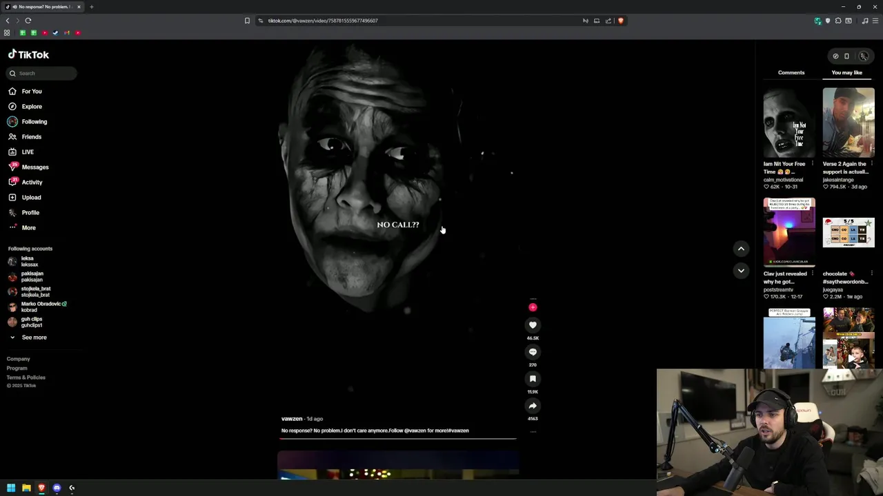The width and height of the screenshot is (883, 496).
Task: Seek the video progress bar under the caption
Action: coord(398,438)
